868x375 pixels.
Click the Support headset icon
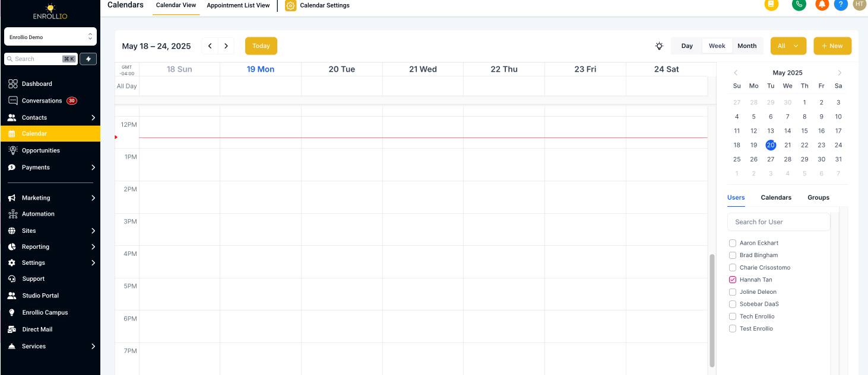click(12, 278)
